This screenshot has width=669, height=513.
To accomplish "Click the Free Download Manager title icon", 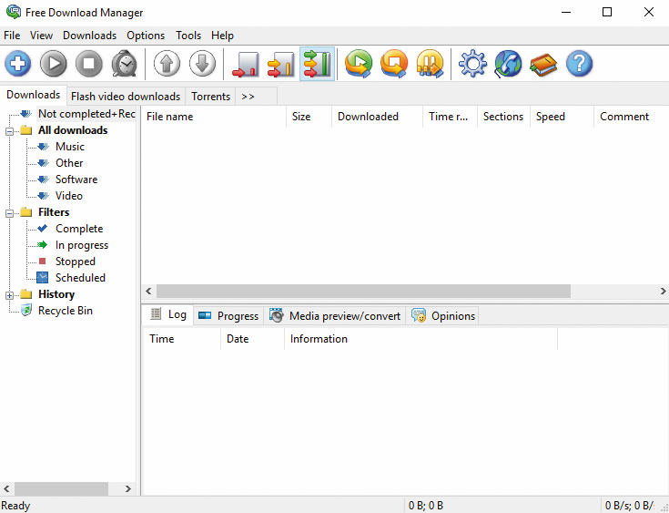I will tap(14, 12).
